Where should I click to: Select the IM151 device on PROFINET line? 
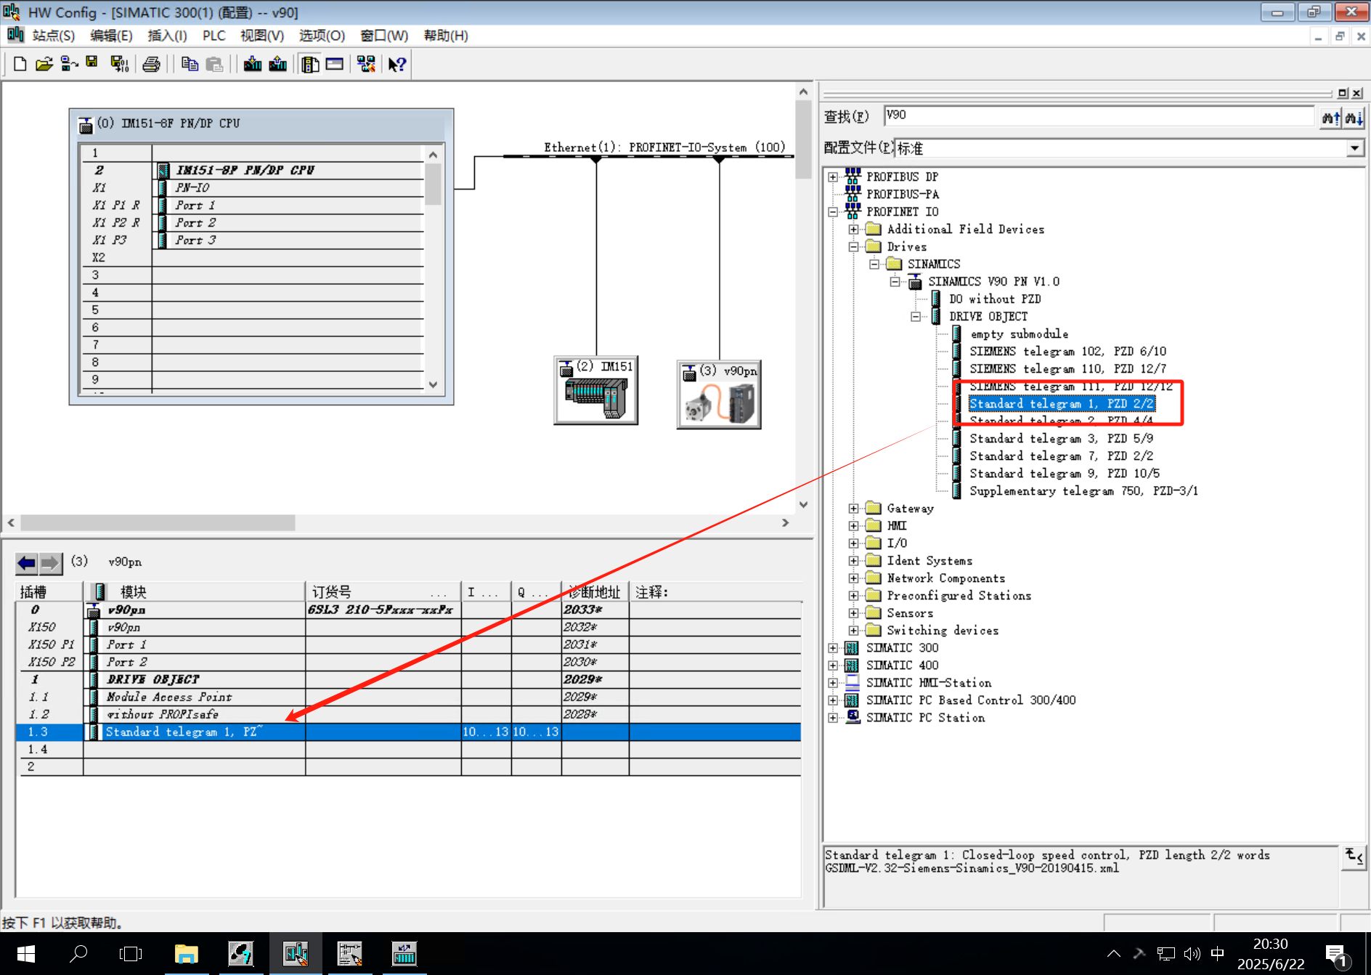pyautogui.click(x=596, y=390)
